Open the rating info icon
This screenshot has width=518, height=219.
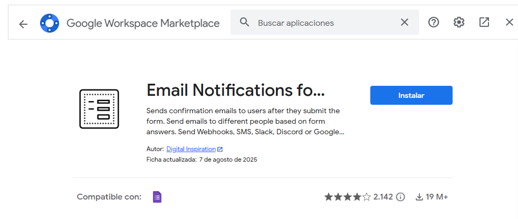pyautogui.click(x=400, y=197)
